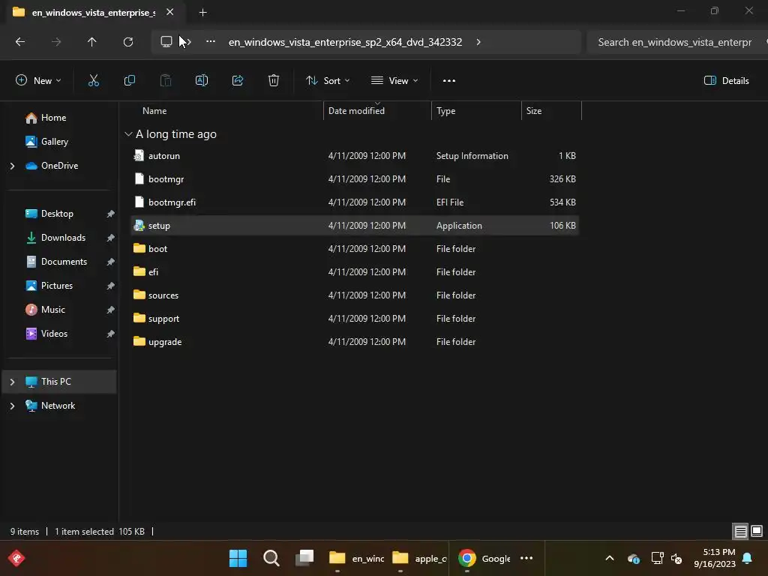Image resolution: width=768 pixels, height=576 pixels.
Task: Open Task View on the taskbar
Action: 304,558
